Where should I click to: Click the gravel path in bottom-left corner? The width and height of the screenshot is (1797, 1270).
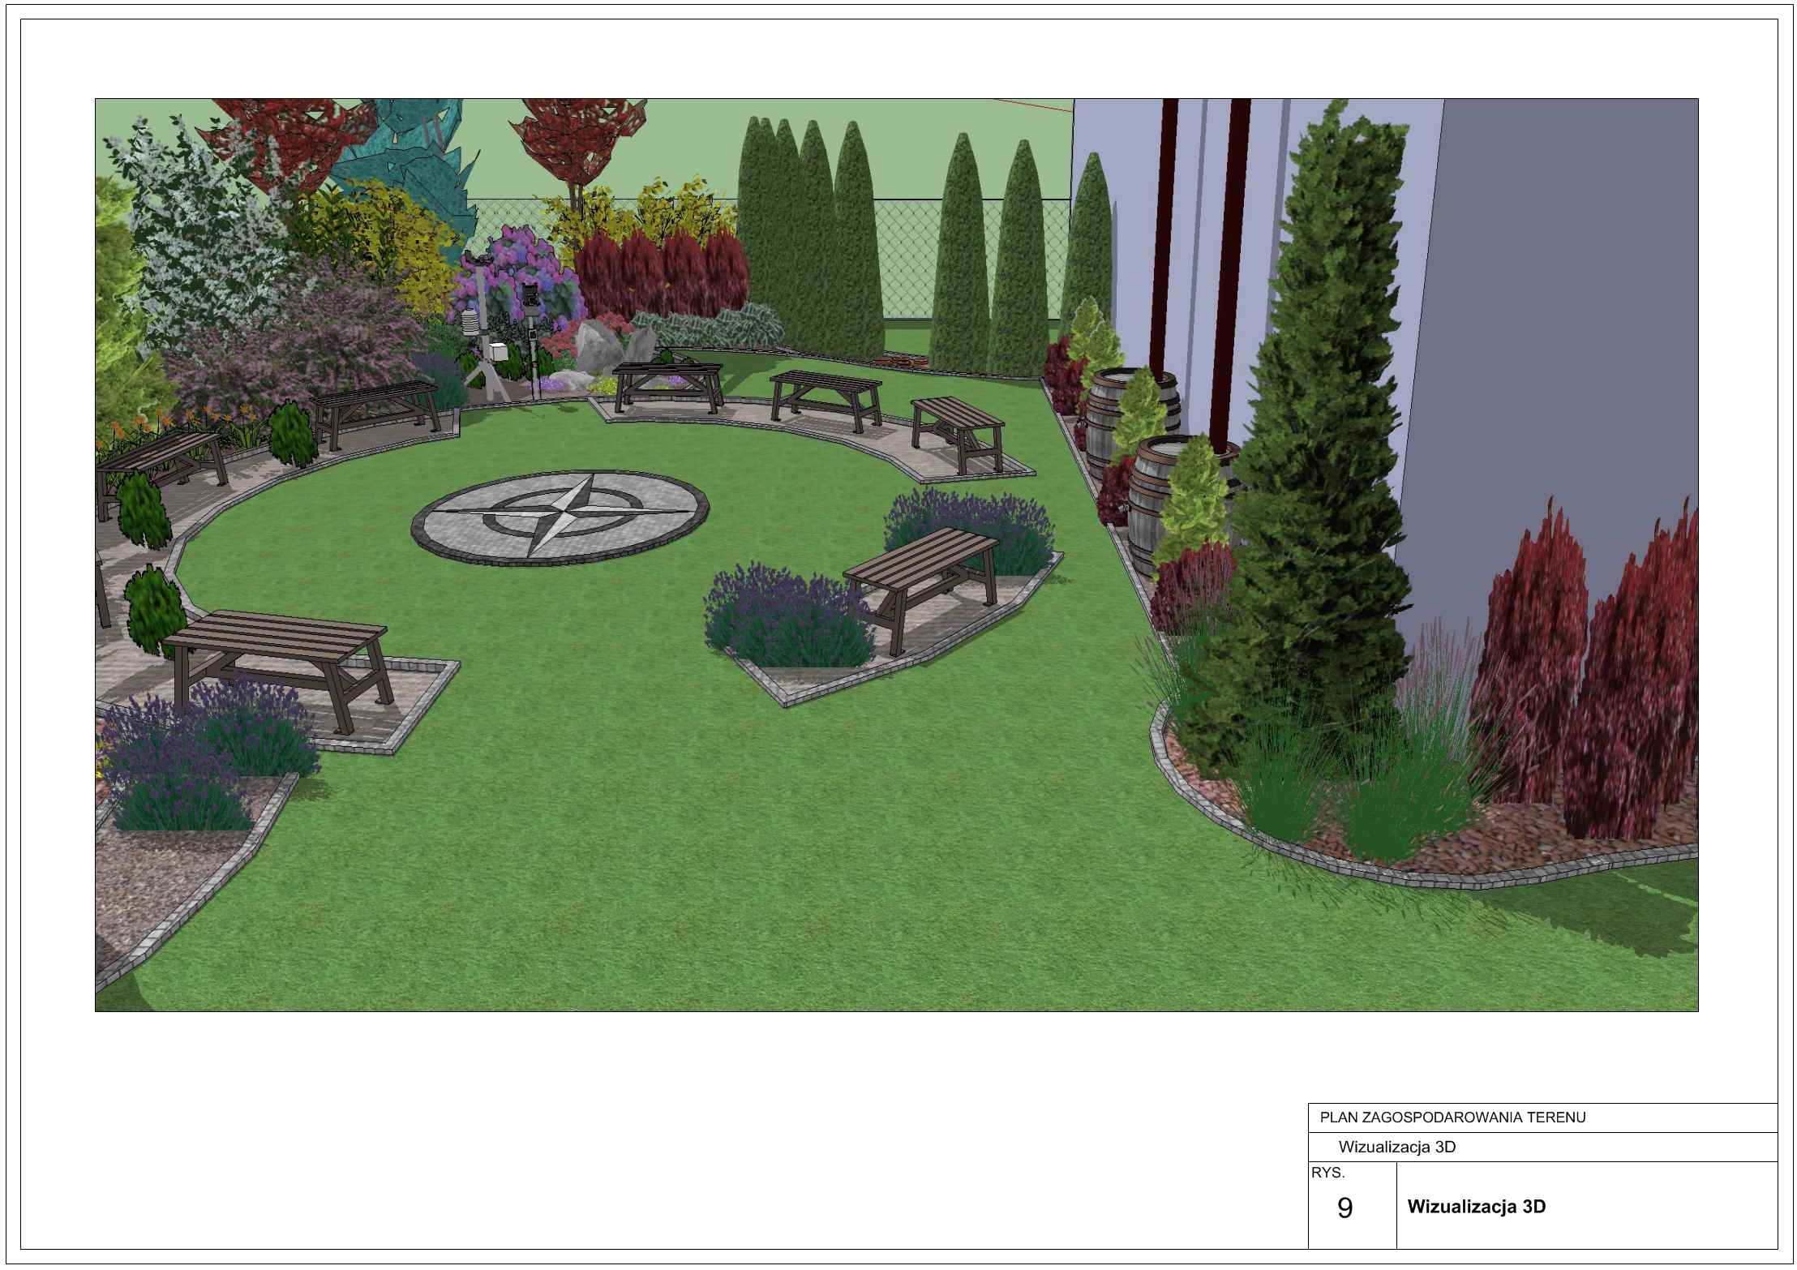150,884
